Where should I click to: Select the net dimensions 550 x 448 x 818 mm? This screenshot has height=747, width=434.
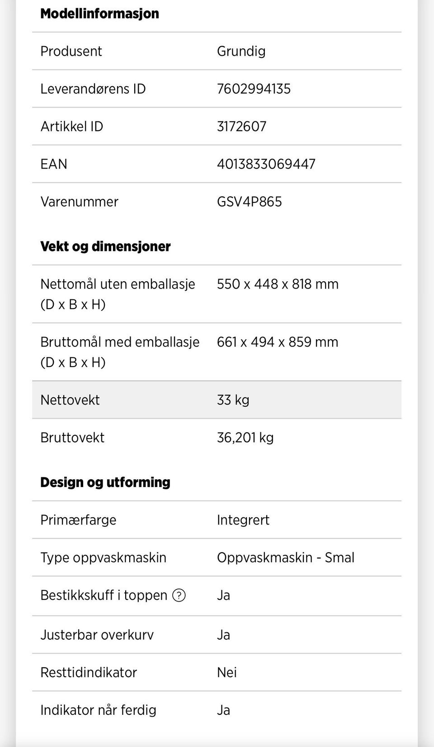tap(278, 284)
